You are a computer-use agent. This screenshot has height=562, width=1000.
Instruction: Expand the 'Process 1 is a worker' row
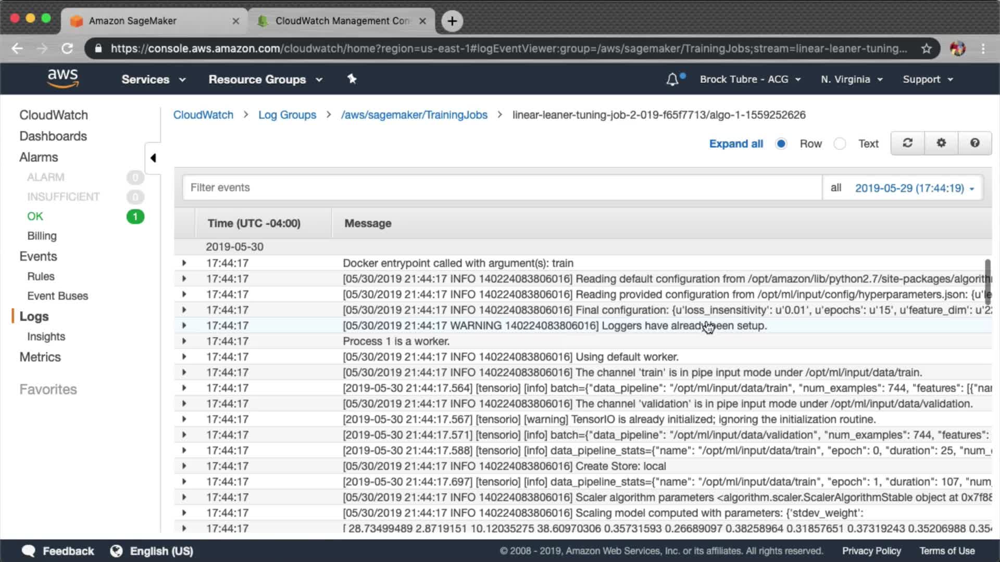184,341
